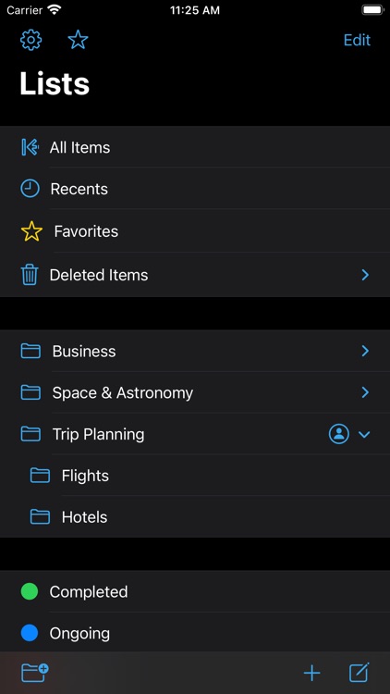This screenshot has width=390, height=694.
Task: Select the green Completed tag dot
Action: click(30, 592)
